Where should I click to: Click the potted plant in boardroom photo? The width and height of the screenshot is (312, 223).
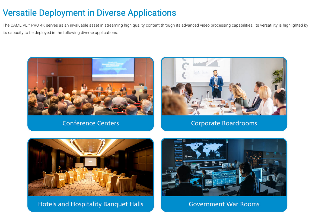coord(278,76)
